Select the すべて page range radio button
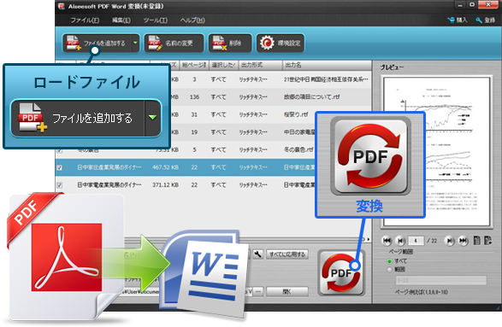 click(x=390, y=261)
